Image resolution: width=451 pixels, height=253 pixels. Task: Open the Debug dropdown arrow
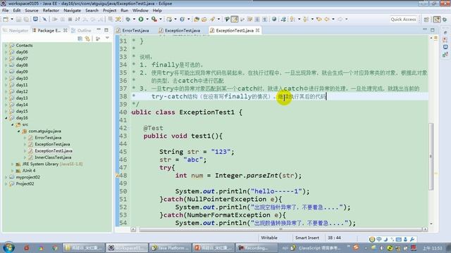point(134,19)
